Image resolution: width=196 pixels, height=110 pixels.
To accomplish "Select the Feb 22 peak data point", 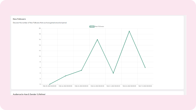I will [97, 40].
